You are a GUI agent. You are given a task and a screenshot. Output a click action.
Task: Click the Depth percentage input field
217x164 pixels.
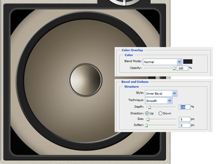185,107
